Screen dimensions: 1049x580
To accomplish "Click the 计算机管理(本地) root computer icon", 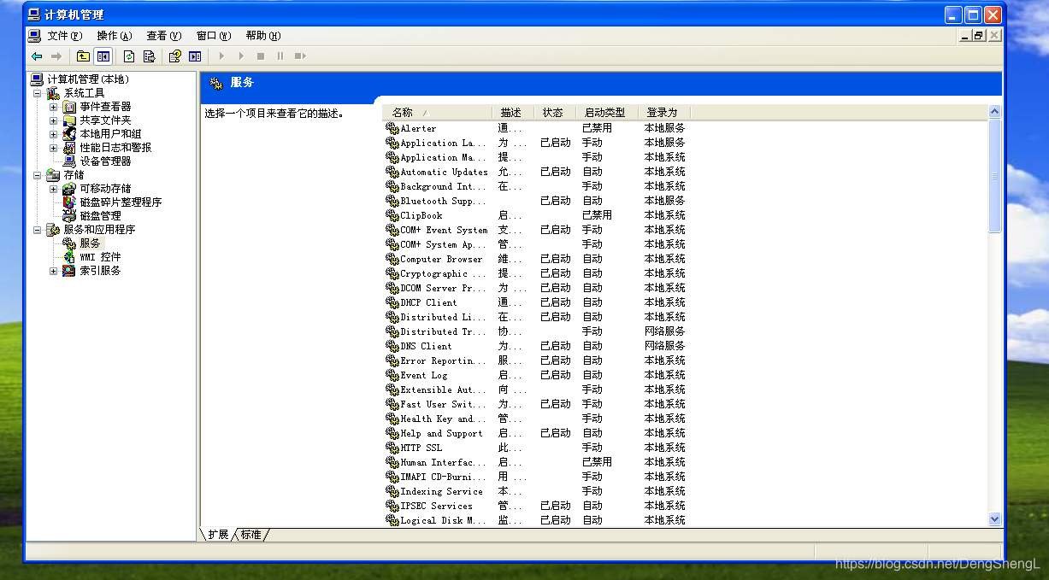I will (37, 79).
